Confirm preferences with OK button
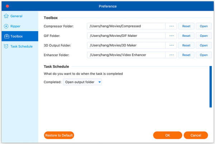The height and width of the screenshot is (144, 215). (x=167, y=135)
